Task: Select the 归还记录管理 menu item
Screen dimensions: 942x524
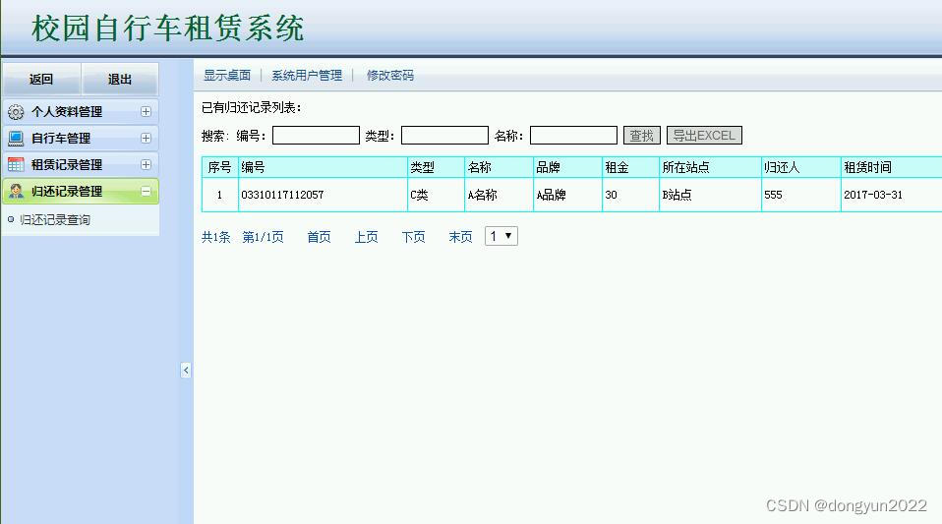Action: (x=81, y=191)
